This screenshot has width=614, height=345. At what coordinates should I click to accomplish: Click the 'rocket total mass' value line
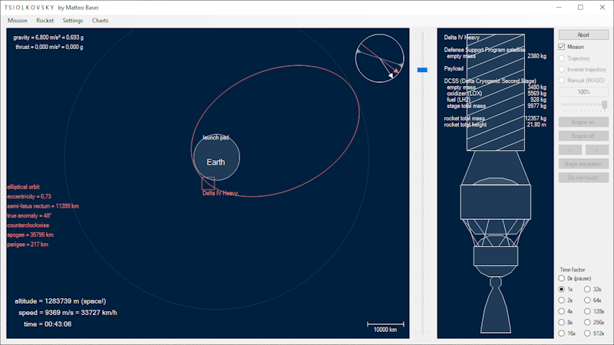pos(495,119)
